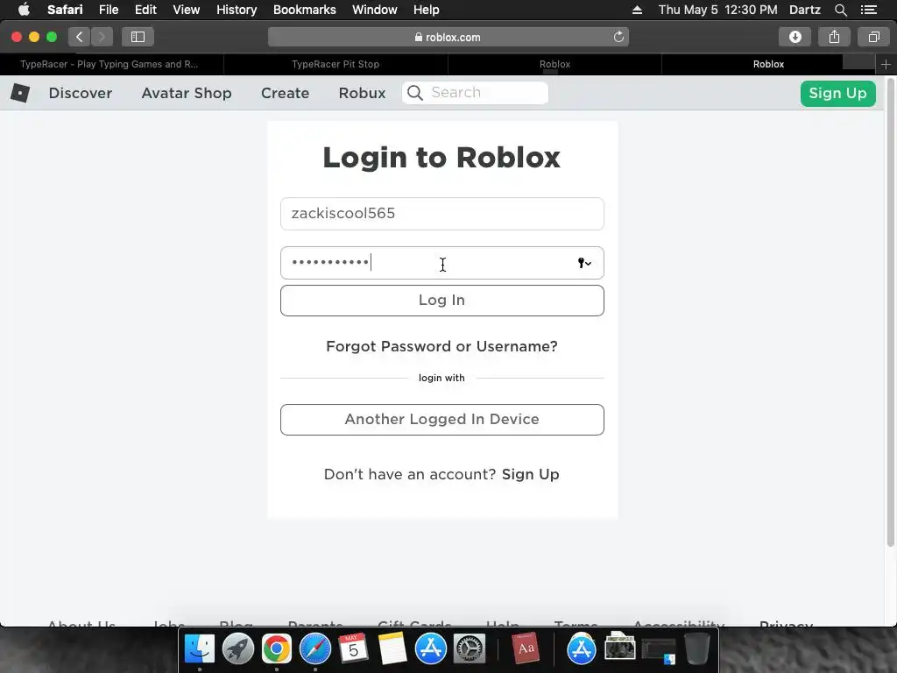Open the Safari Edit menu

145,10
